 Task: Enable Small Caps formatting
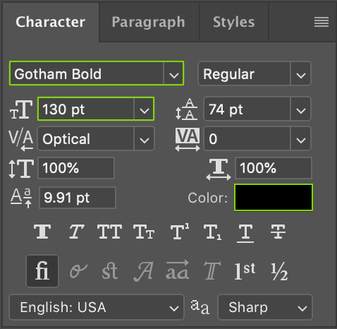point(144,232)
